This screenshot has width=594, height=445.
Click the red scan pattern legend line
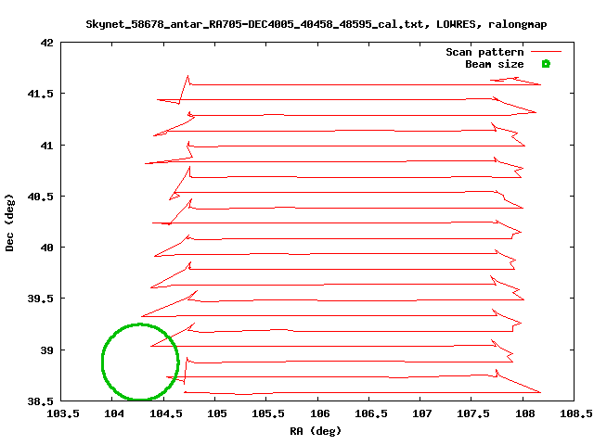pyautogui.click(x=546, y=52)
